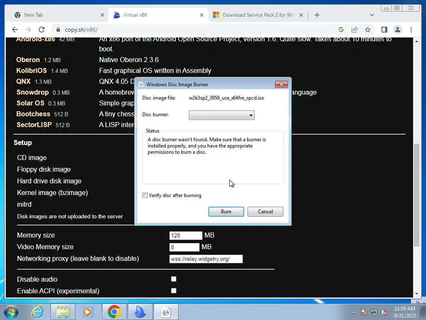Click the initrd label
The height and width of the screenshot is (320, 426).
[x=24, y=204]
